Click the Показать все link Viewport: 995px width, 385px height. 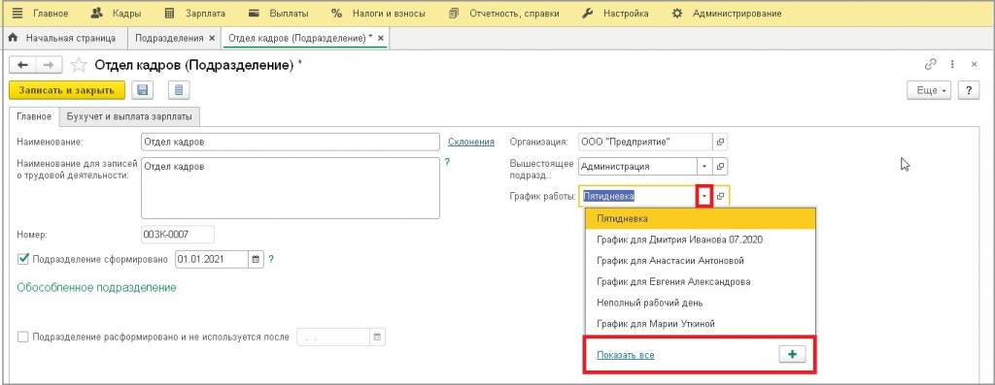626,355
